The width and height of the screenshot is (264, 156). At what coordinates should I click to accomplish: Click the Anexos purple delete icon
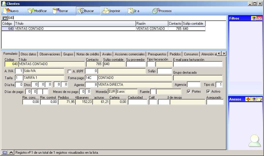click(254, 99)
